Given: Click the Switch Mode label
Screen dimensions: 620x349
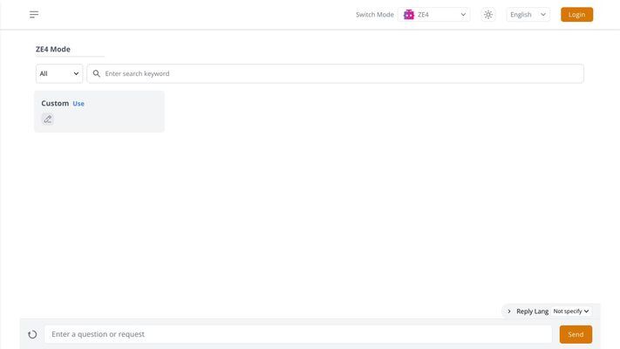Looking at the screenshot, I should point(374,15).
